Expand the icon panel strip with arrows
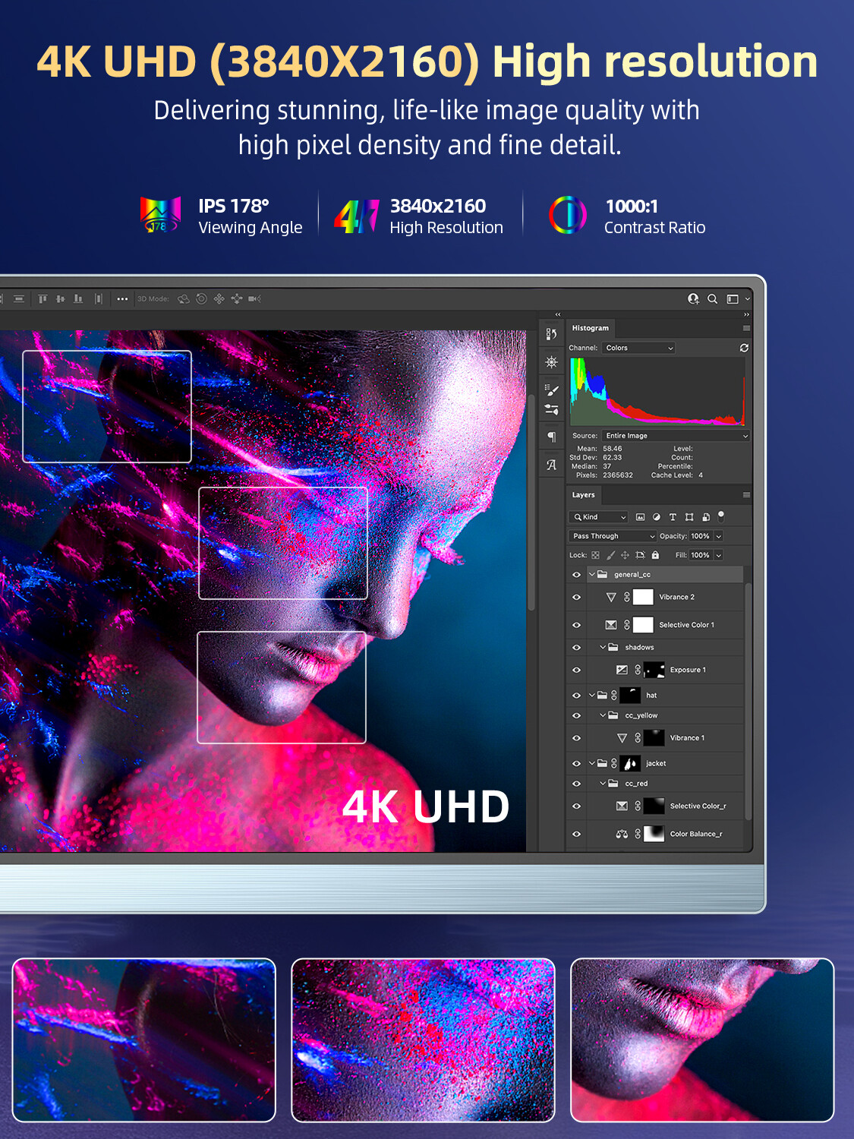Screen dimensions: 854x1139 [x=558, y=314]
